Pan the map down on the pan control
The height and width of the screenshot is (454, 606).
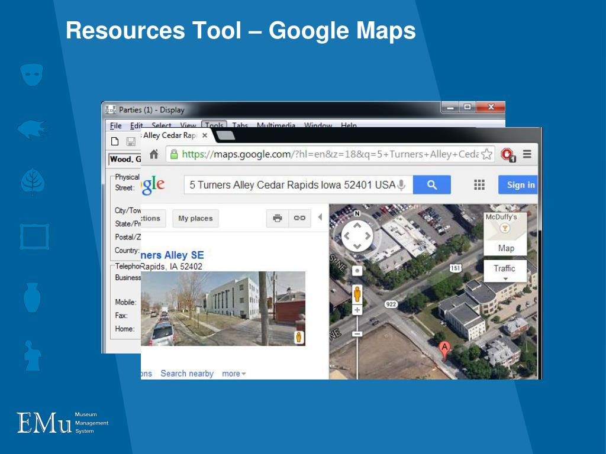click(x=357, y=247)
